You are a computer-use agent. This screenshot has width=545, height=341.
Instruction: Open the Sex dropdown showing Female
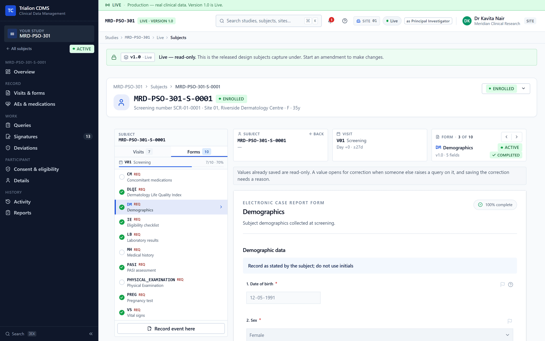(x=380, y=335)
